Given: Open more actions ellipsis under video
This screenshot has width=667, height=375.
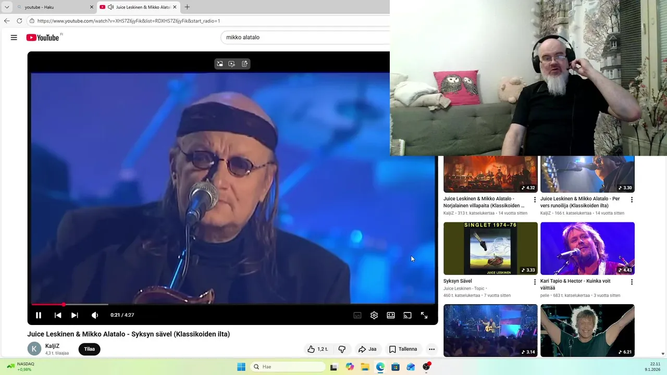Looking at the screenshot, I should (431, 349).
